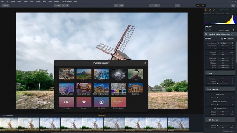Viewport: 237px width, 133px height.
Task: Zoom in with plus button
Action: pyautogui.click(x=68, y=5)
